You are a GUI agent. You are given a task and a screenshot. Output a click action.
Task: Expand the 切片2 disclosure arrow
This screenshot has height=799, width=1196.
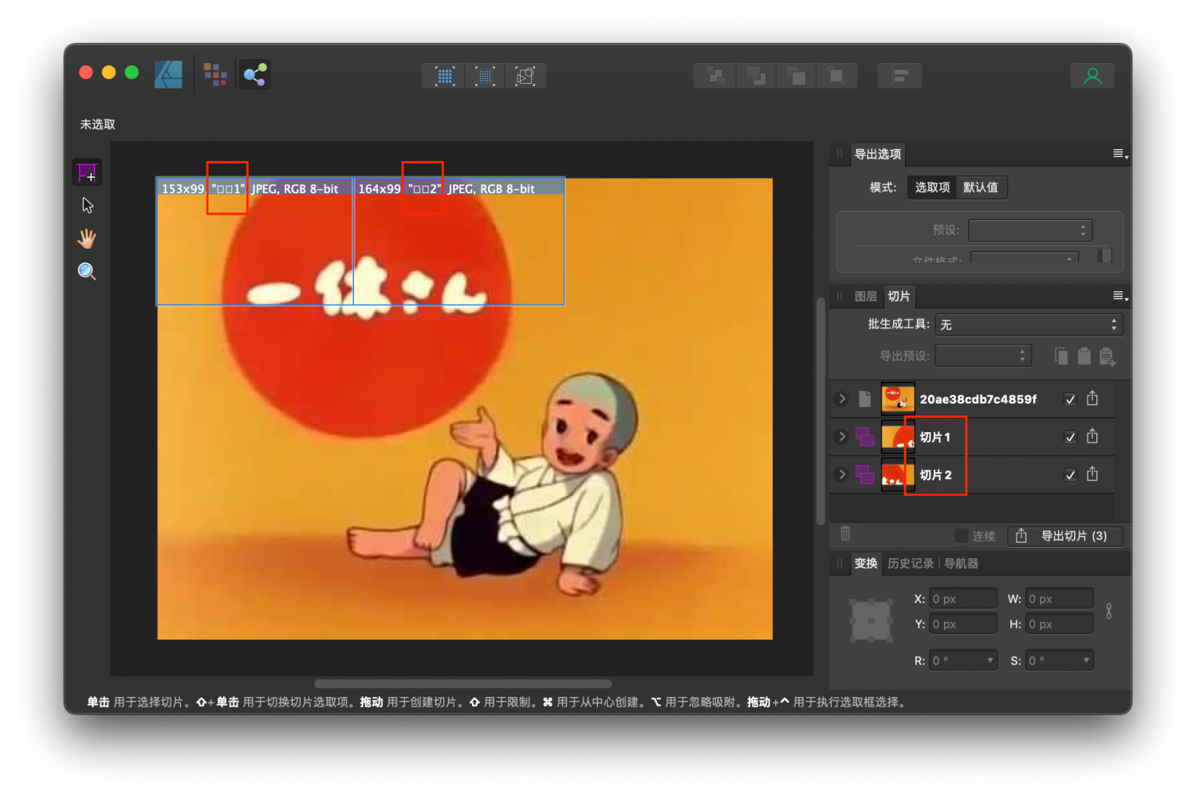(841, 474)
